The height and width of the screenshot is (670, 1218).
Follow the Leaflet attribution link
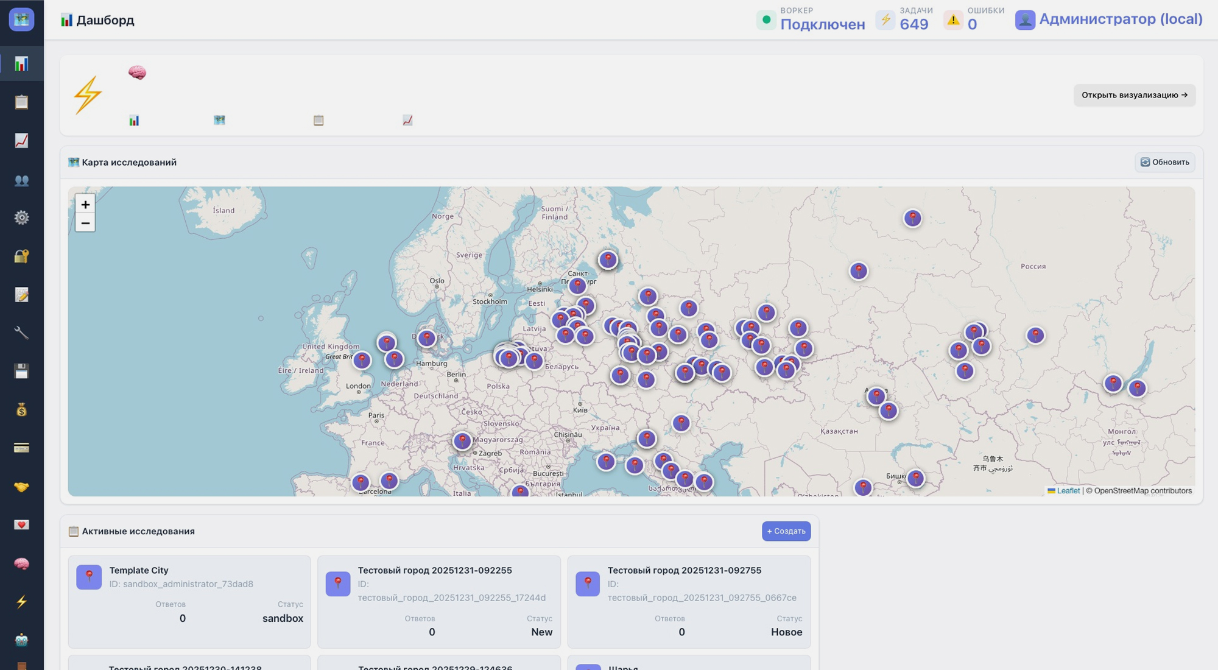(1068, 491)
